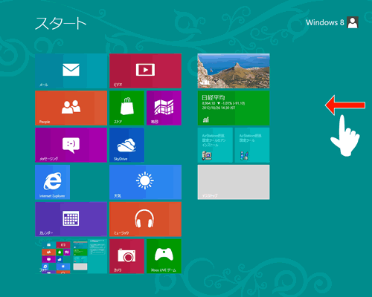Open the Messaging tile
The height and width of the screenshot is (297, 372).
pyautogui.click(x=71, y=145)
